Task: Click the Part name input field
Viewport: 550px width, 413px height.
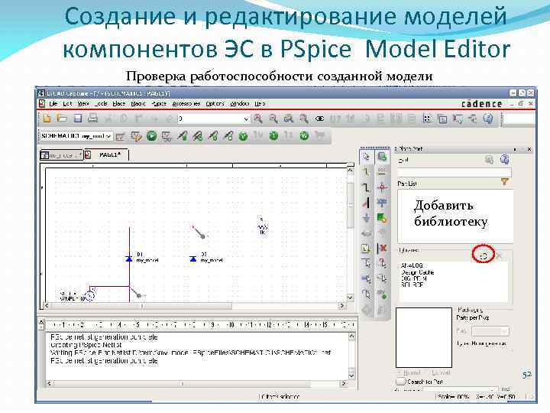Action: pyautogui.click(x=455, y=172)
